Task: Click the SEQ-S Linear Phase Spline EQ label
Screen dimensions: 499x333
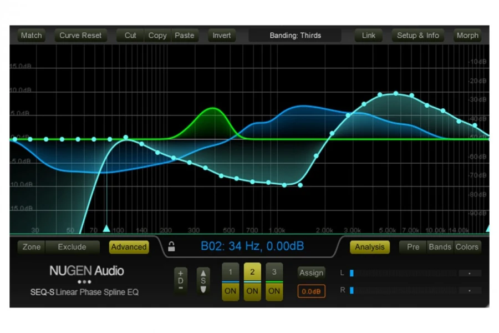Action: point(84,292)
